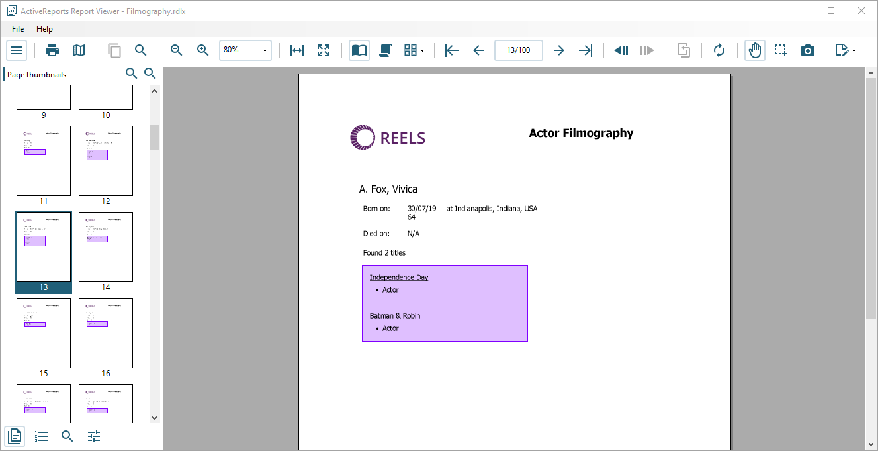Take a snapshot with camera icon
878x451 pixels.
(x=808, y=50)
